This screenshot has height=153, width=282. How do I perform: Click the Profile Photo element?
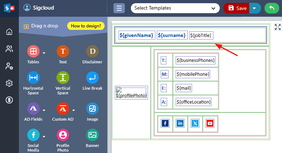[x=63, y=135]
